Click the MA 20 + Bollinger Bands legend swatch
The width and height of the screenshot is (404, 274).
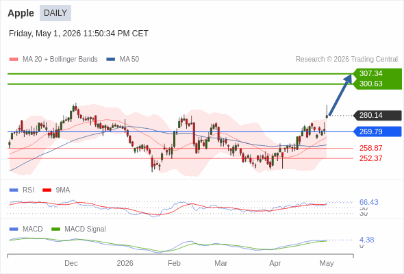pyautogui.click(x=14, y=60)
